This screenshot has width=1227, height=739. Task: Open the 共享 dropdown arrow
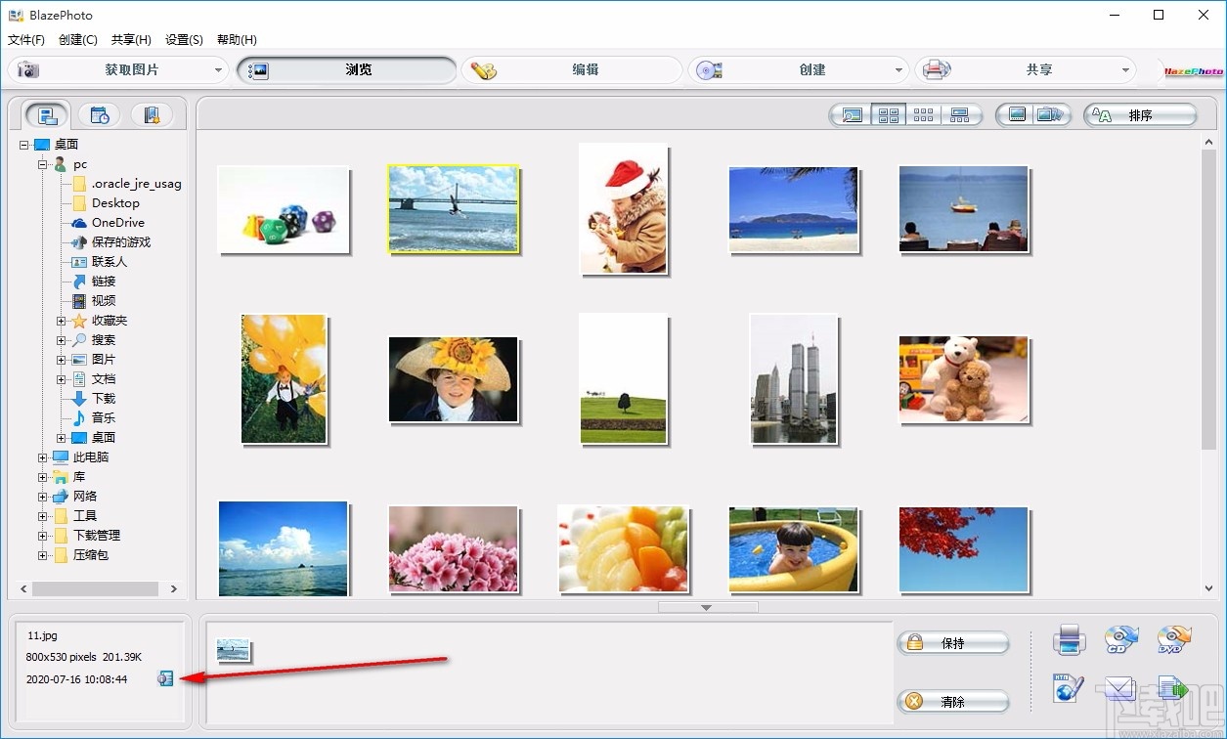point(1126,69)
